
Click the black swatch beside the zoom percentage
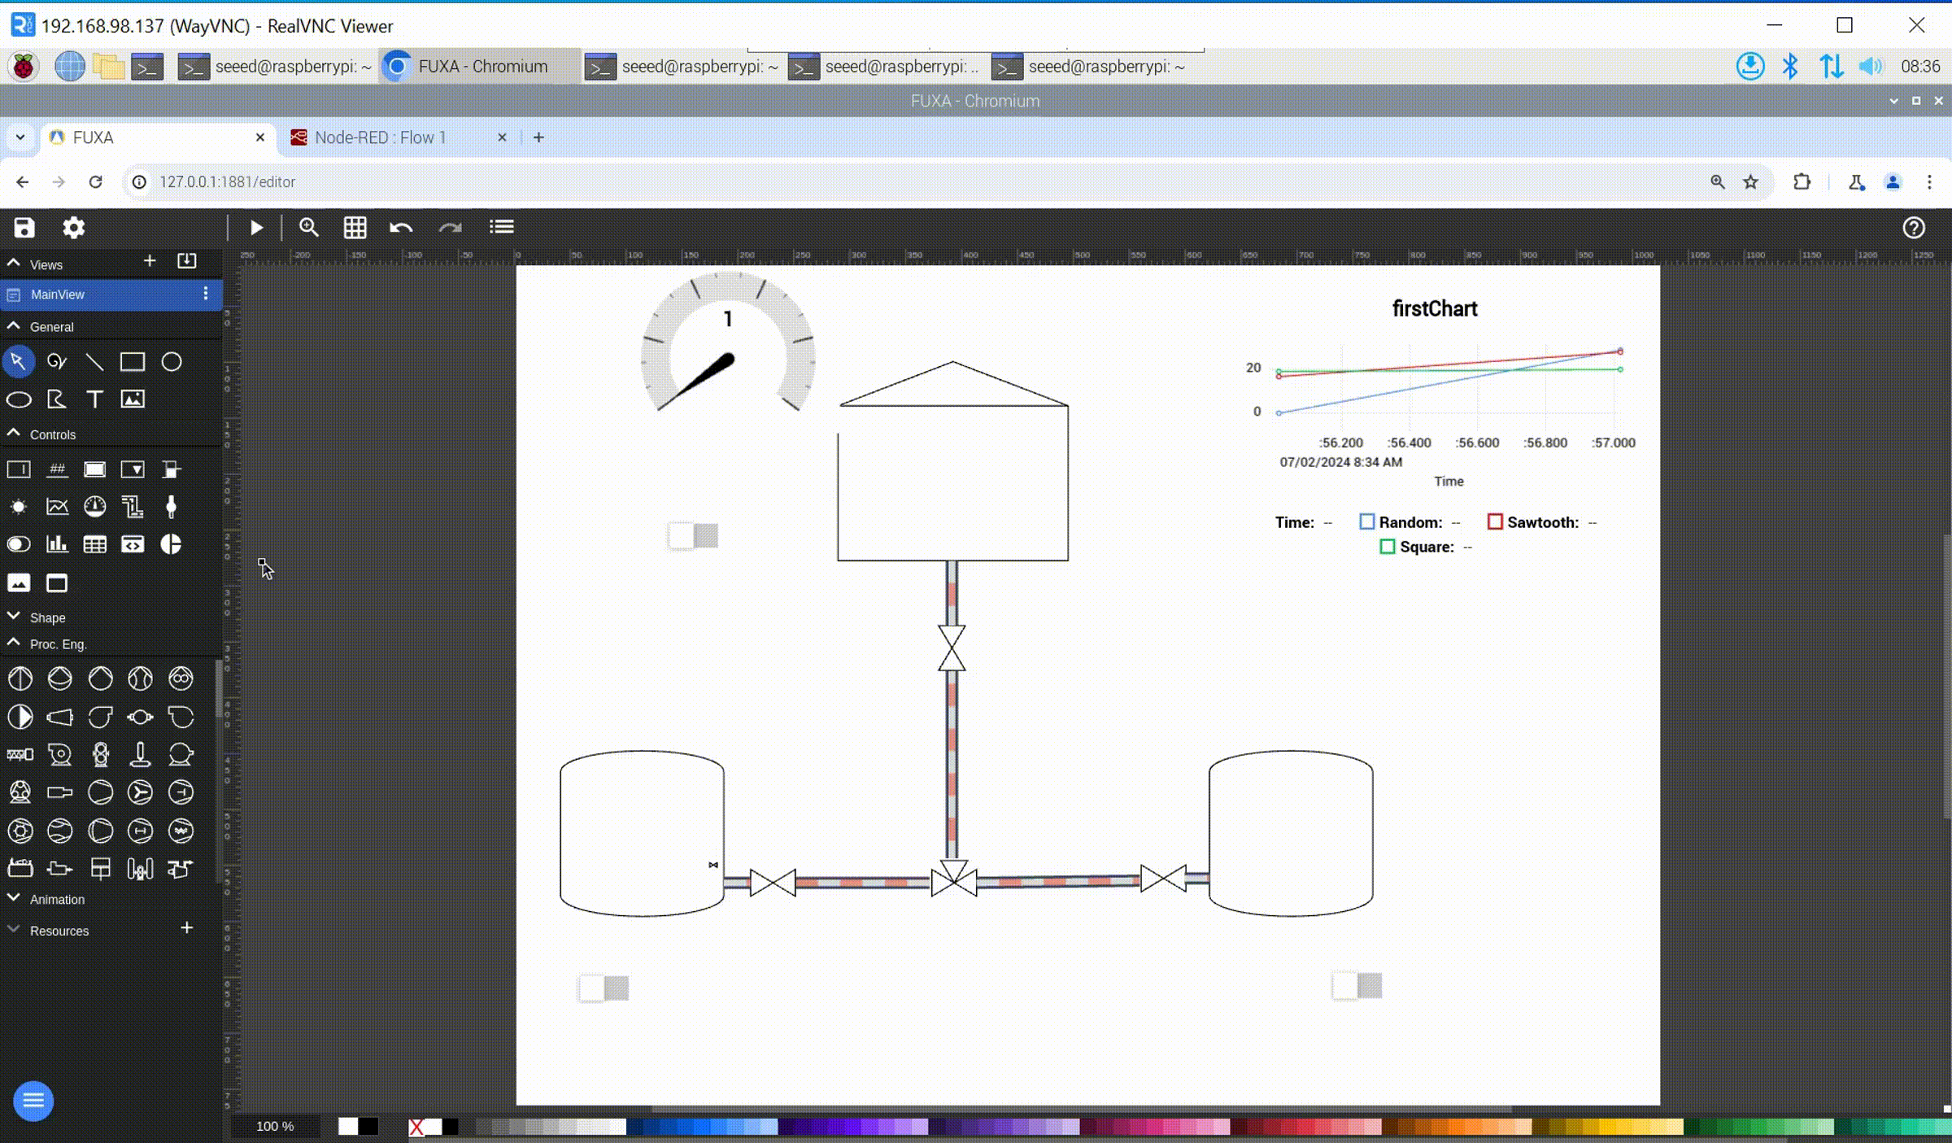369,1126
